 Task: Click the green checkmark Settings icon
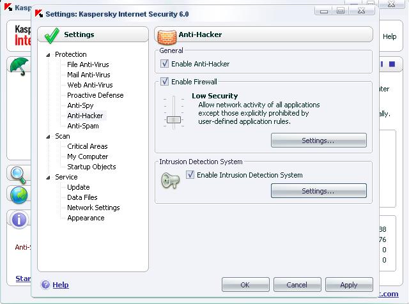click(52, 34)
